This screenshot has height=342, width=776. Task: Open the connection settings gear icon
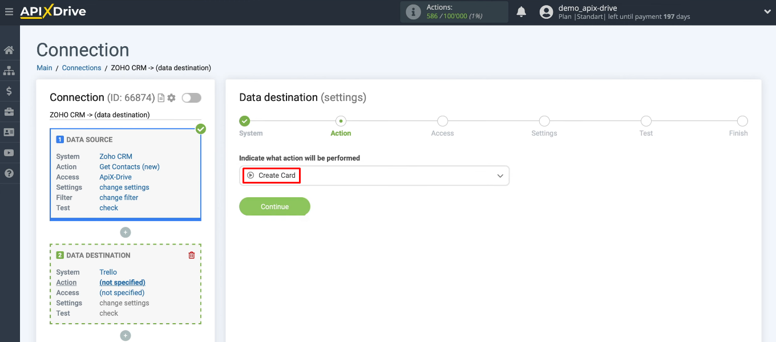click(x=171, y=97)
